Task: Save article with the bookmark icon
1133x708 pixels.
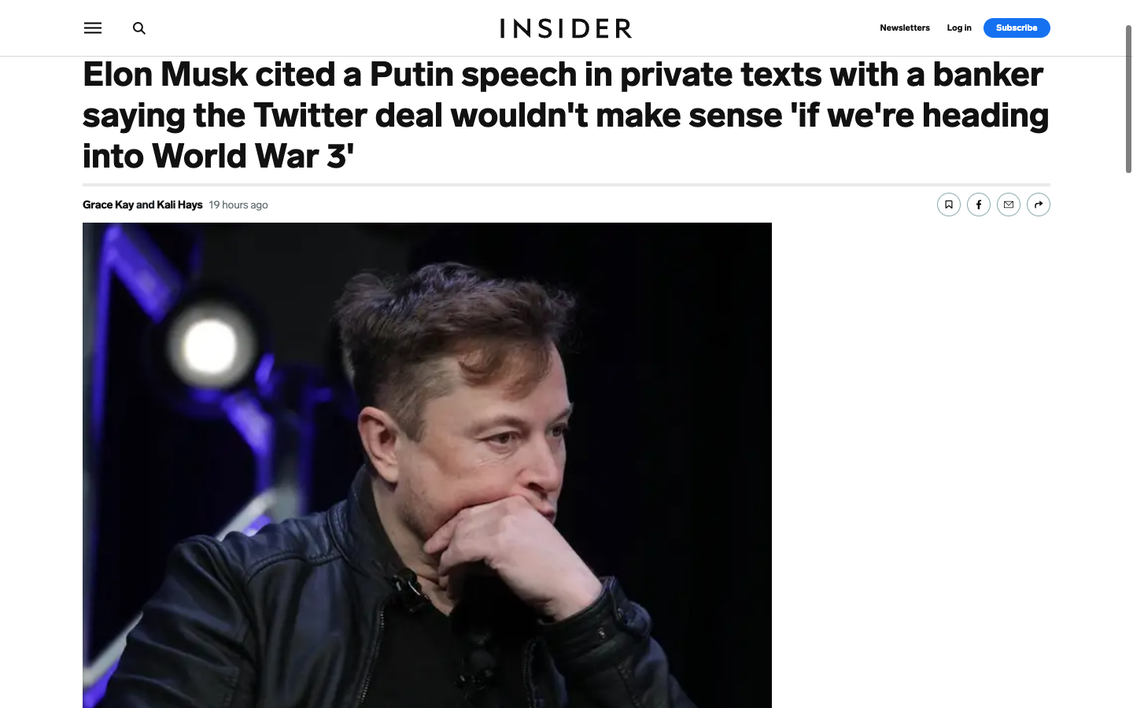Action: pyautogui.click(x=949, y=205)
